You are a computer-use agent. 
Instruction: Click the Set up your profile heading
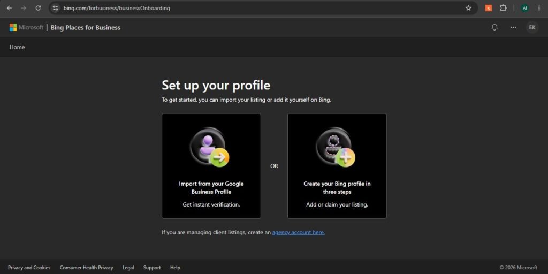coord(216,85)
